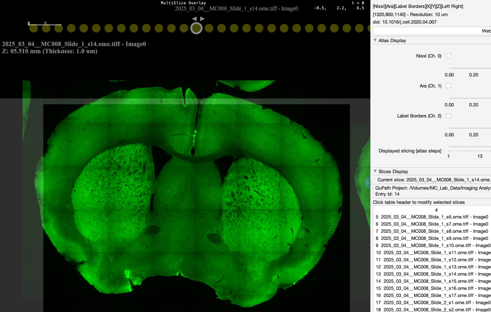Toggle the Label Borders (Ch. 2) checkbox
This screenshot has height=312, width=491.
[448, 116]
